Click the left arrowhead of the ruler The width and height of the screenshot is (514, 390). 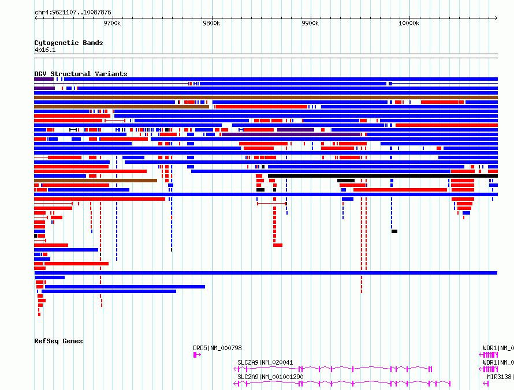(x=36, y=18)
